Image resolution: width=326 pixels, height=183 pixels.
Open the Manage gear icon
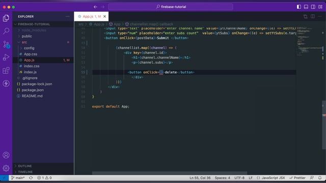click(x=6, y=168)
